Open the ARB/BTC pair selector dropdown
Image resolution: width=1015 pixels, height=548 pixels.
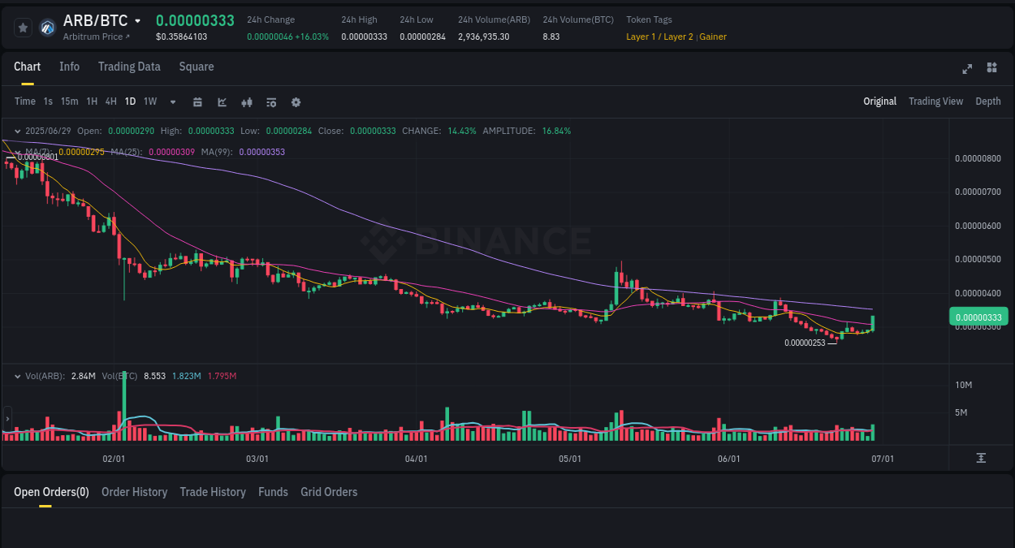click(x=137, y=21)
